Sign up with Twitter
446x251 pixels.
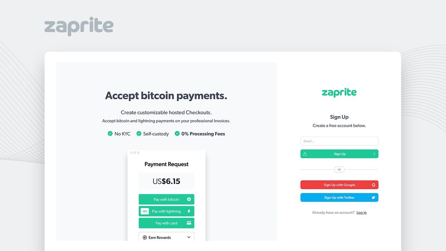point(339,197)
